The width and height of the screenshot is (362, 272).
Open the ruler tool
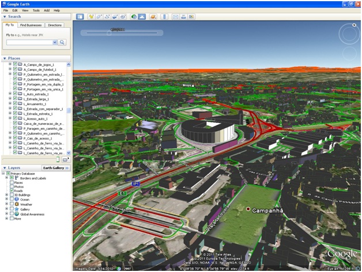coord(164,17)
